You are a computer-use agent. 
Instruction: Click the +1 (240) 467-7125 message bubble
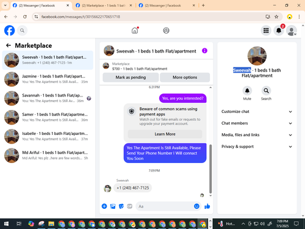pyautogui.click(x=132, y=188)
